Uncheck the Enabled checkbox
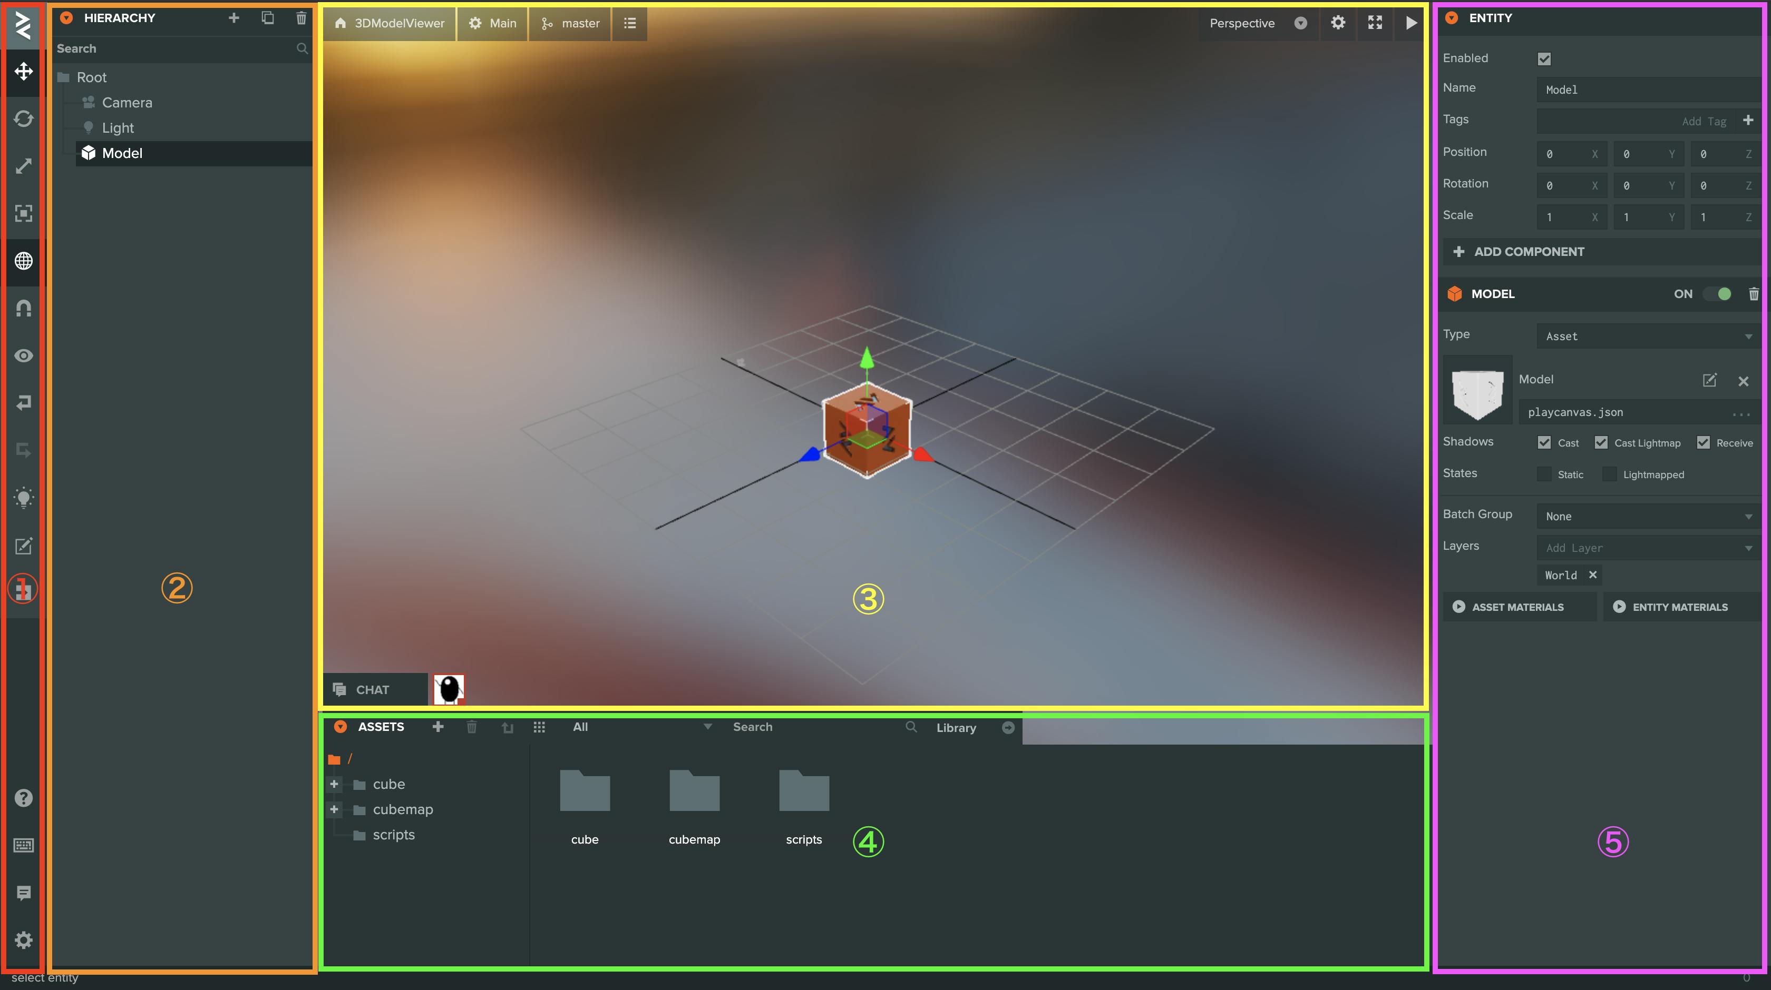 pyautogui.click(x=1544, y=59)
